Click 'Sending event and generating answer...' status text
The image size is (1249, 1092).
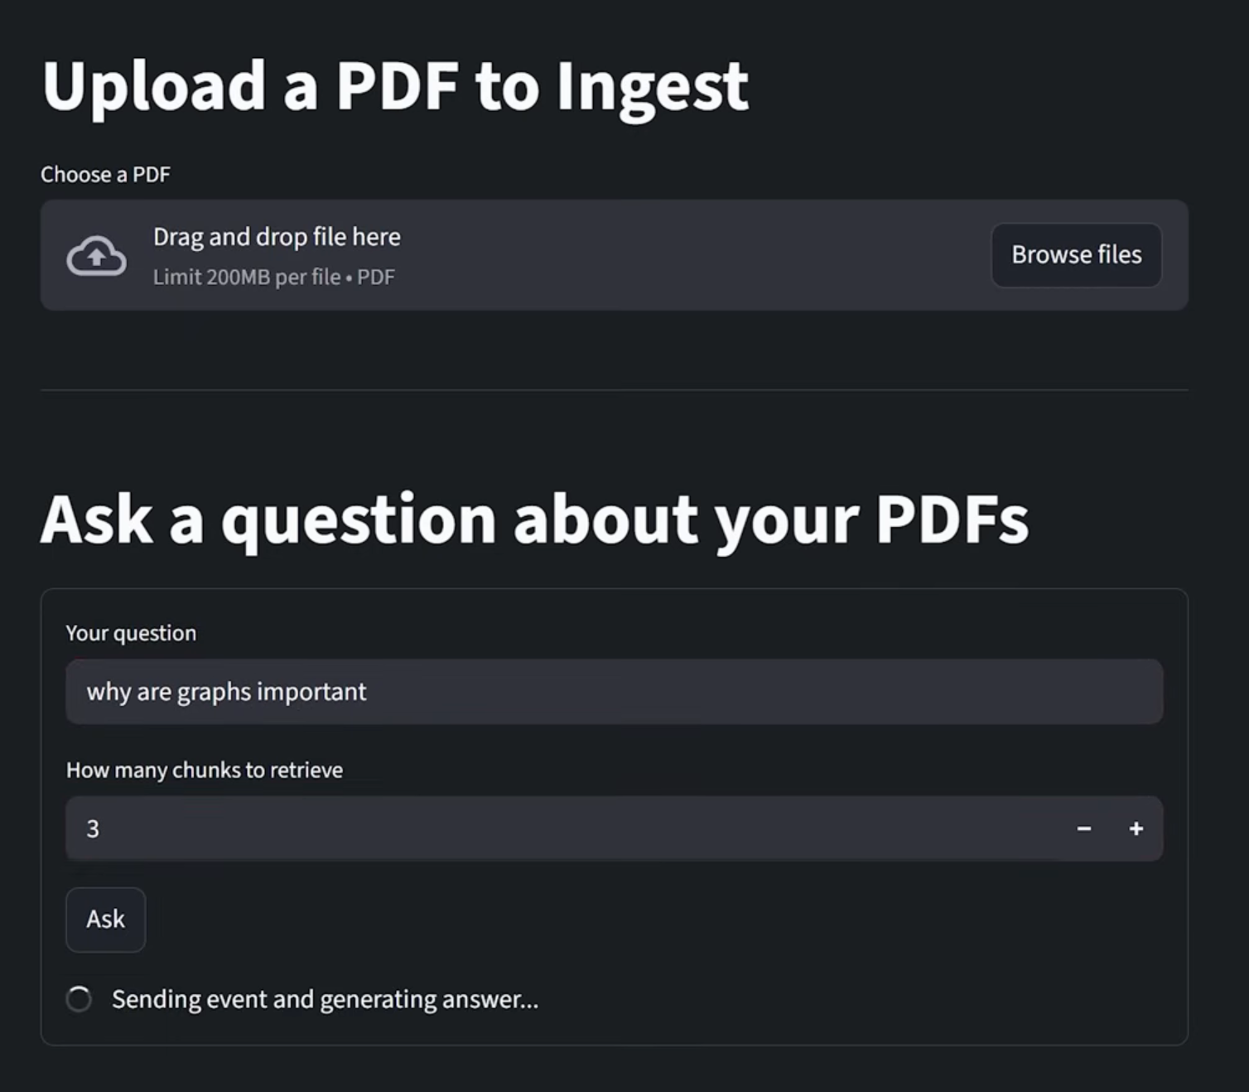[326, 1000]
